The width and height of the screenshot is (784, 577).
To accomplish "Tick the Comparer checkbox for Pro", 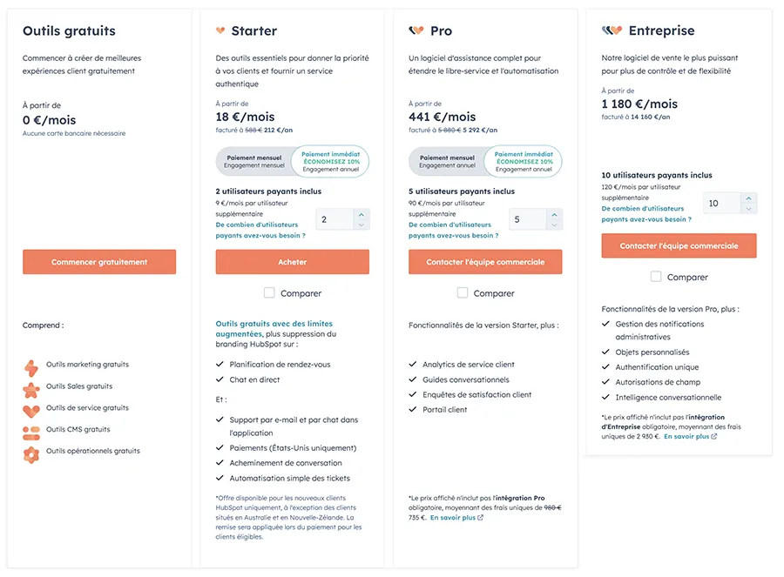I will [463, 293].
